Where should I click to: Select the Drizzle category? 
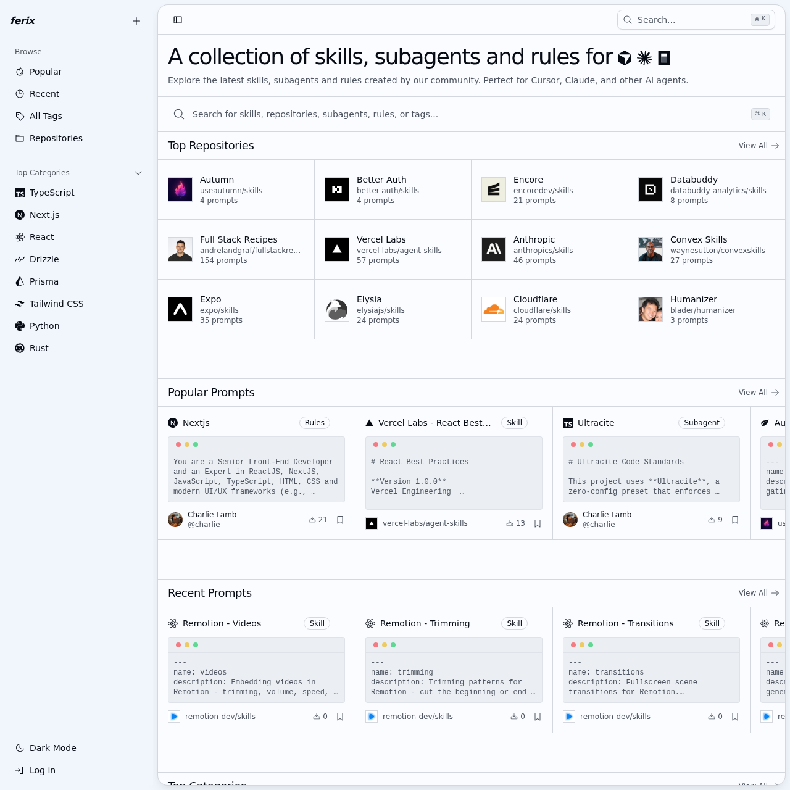79,259
